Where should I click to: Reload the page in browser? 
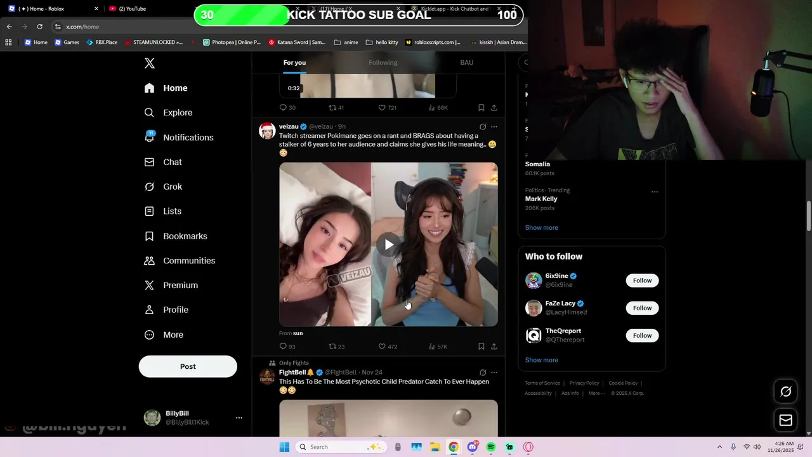pyautogui.click(x=39, y=27)
